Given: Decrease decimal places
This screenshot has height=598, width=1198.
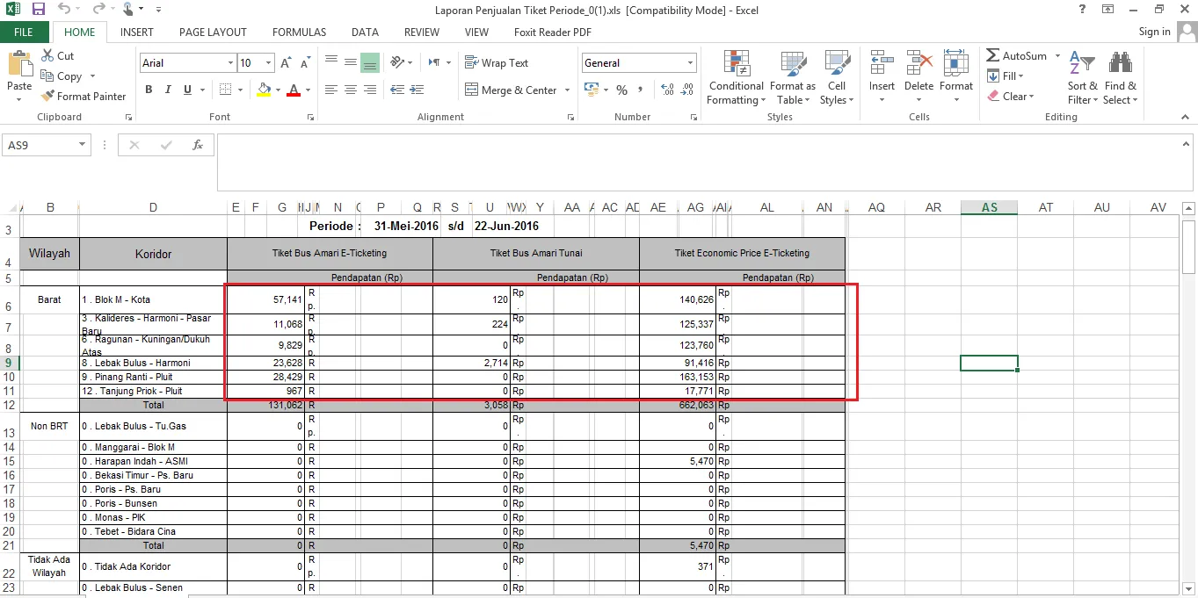Looking at the screenshot, I should pyautogui.click(x=687, y=90).
